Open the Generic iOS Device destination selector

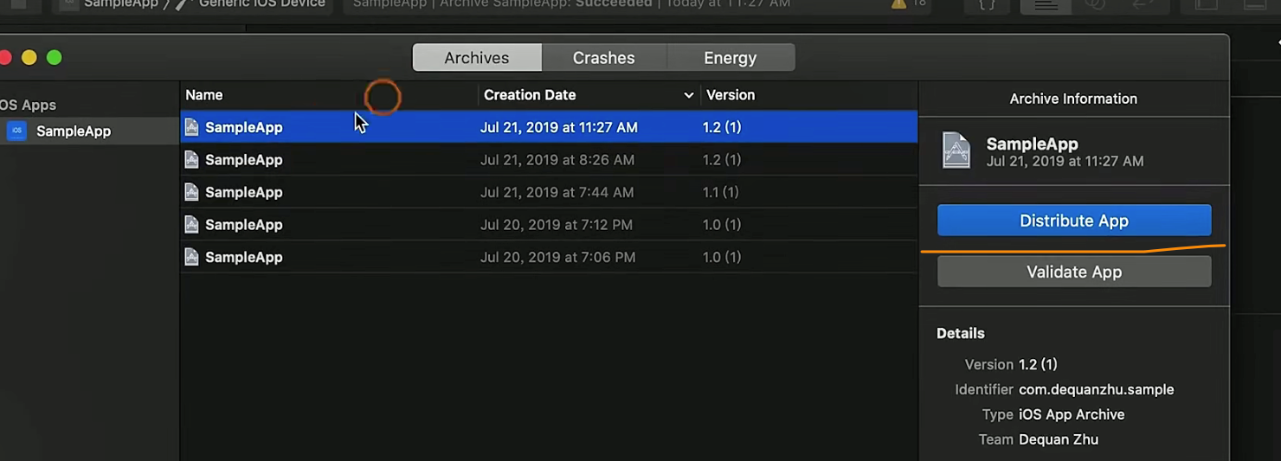tap(261, 4)
